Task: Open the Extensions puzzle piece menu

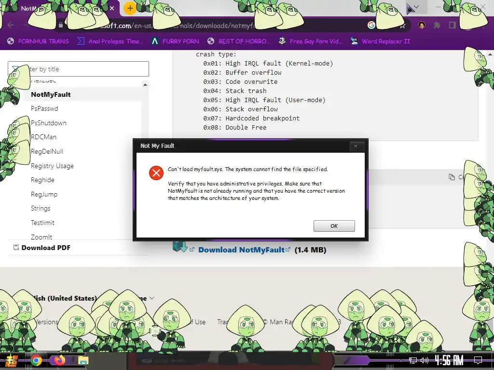Action: tap(437, 25)
